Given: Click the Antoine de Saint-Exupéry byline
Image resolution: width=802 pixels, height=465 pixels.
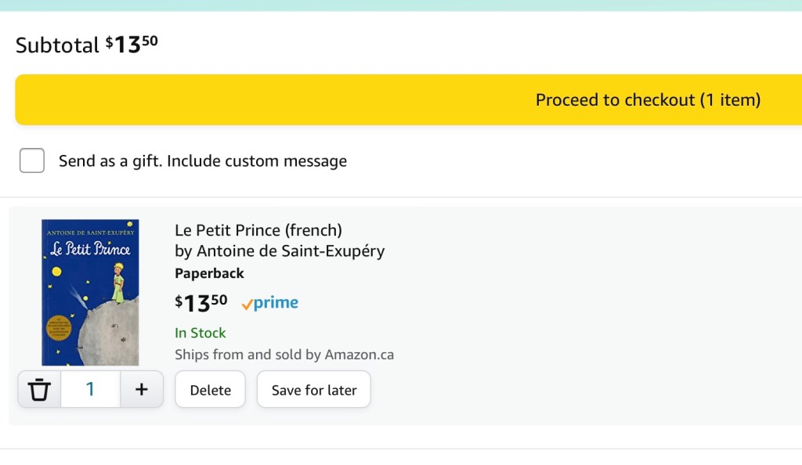Looking at the screenshot, I should [280, 251].
